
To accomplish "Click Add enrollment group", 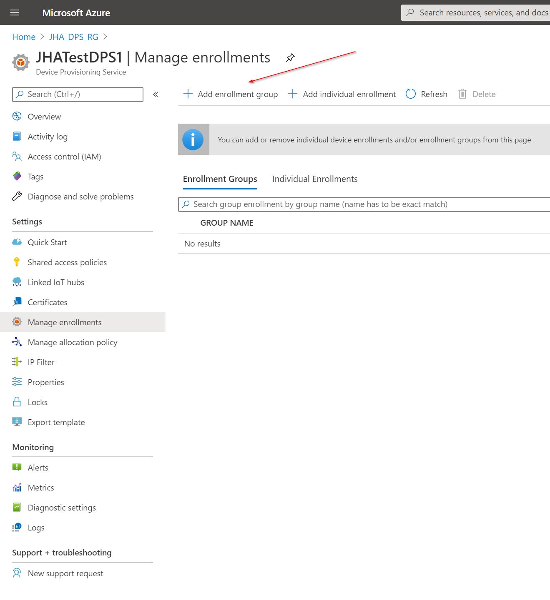I will pyautogui.click(x=231, y=94).
